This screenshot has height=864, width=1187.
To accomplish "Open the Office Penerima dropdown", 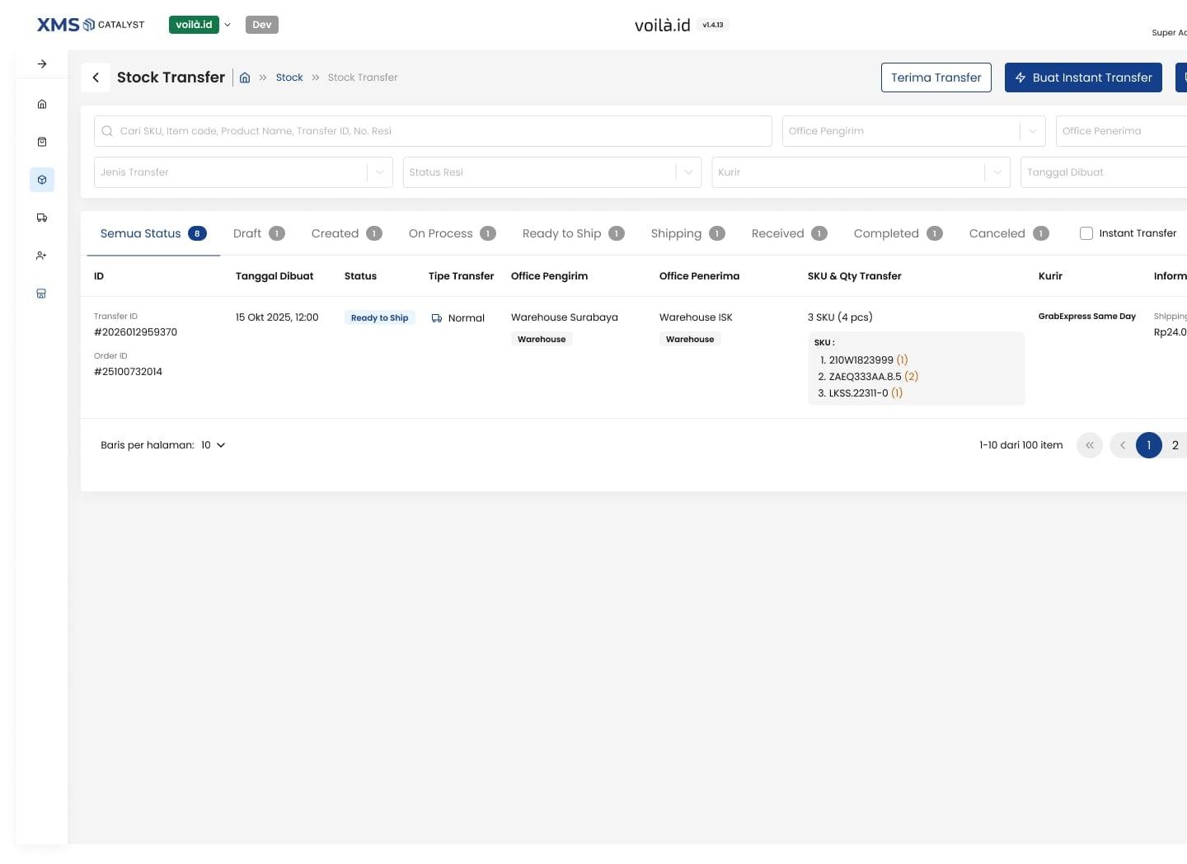I will coord(1121,131).
